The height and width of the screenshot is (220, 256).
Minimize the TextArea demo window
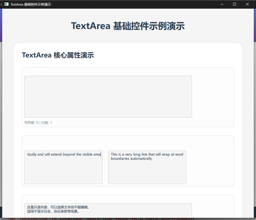click(x=222, y=4)
